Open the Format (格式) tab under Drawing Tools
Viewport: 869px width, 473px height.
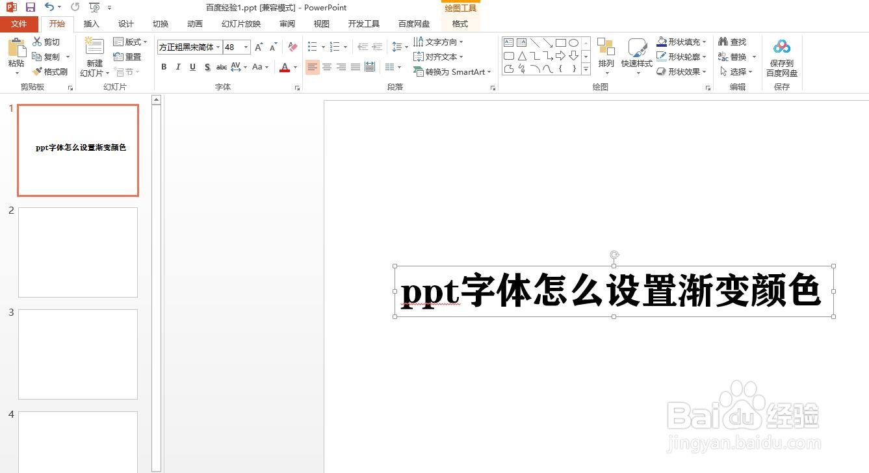coord(460,23)
